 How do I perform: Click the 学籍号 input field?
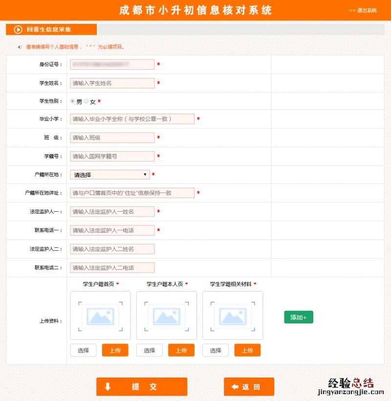tap(112, 157)
